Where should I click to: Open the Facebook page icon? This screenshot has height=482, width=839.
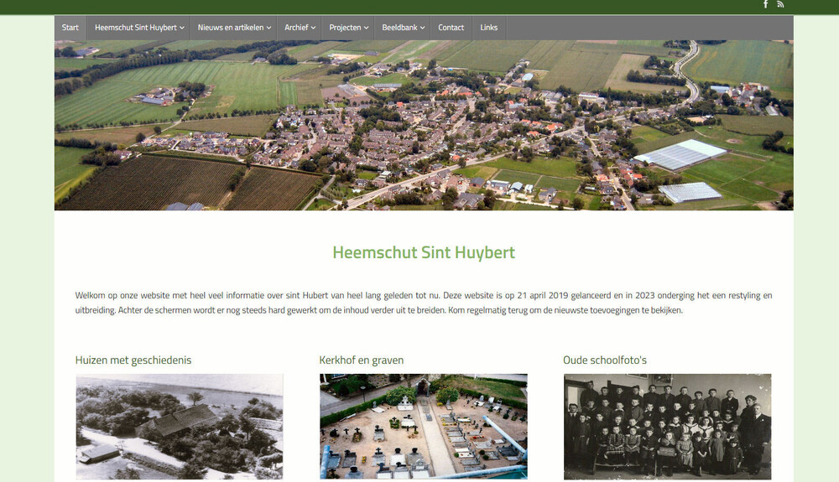(x=766, y=4)
